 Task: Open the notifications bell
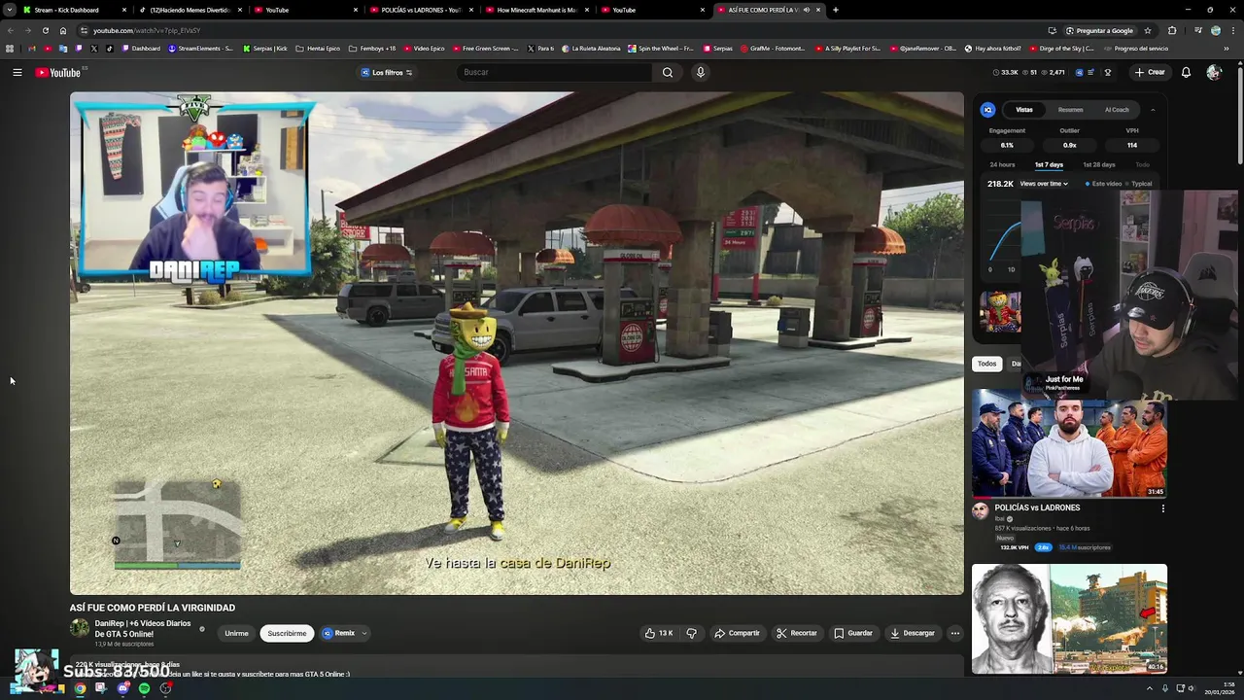coord(1186,72)
